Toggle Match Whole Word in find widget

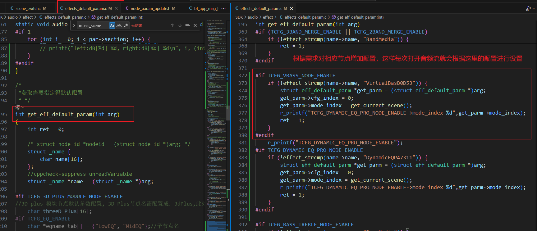click(x=119, y=25)
